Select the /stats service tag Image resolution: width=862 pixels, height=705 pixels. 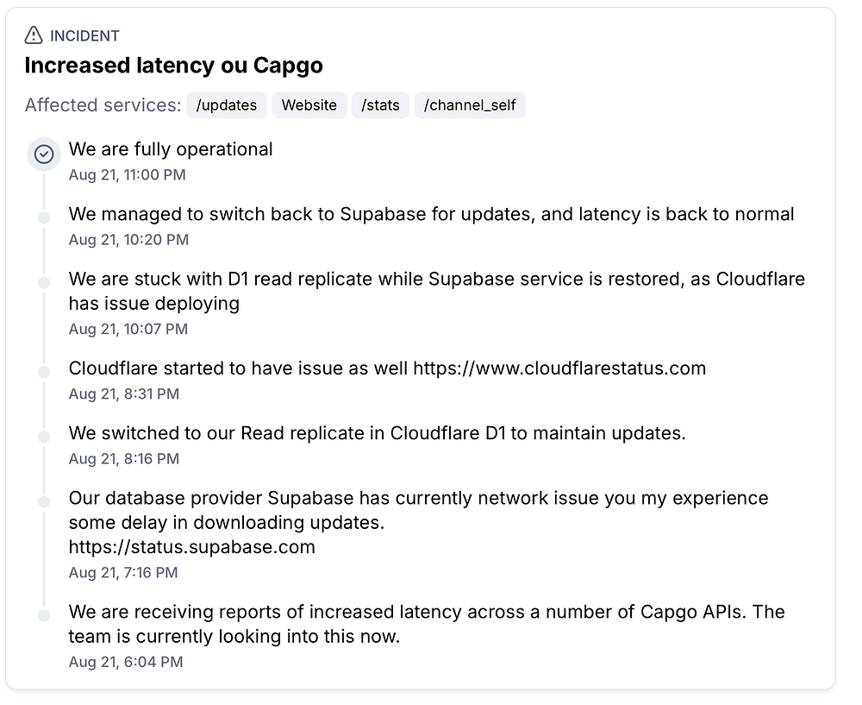point(380,105)
